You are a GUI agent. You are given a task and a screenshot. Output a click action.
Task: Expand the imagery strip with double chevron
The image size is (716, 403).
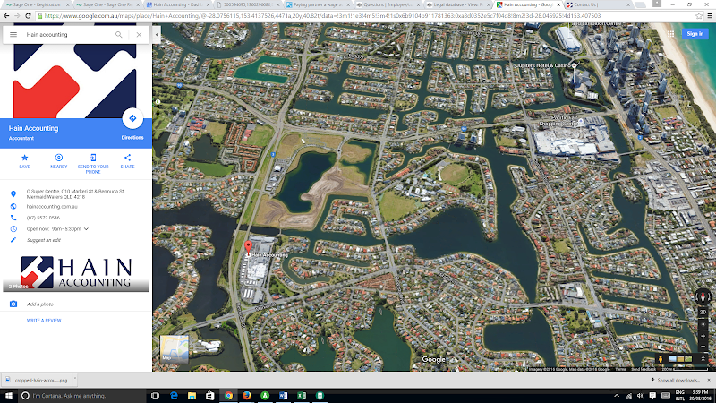click(x=703, y=360)
